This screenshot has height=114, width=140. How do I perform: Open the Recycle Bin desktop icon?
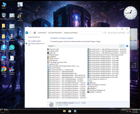click(x=4, y=16)
